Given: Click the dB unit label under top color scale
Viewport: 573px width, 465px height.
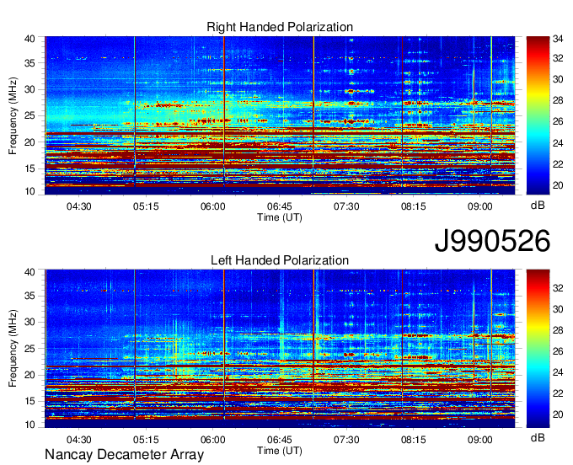Looking at the screenshot, I should (538, 206).
